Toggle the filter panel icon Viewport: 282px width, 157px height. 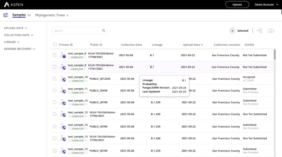click(6, 15)
